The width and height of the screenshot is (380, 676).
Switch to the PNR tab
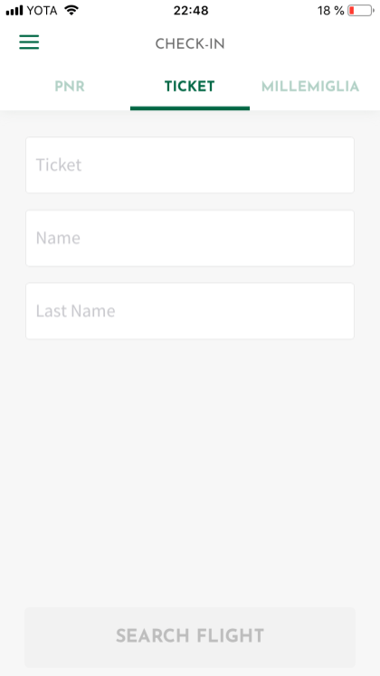tap(70, 87)
